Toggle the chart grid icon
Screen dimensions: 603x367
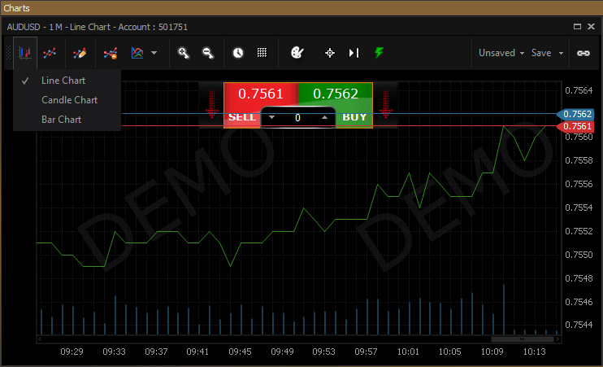pyautogui.click(x=262, y=53)
